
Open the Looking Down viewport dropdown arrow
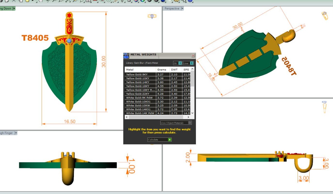[14, 9]
